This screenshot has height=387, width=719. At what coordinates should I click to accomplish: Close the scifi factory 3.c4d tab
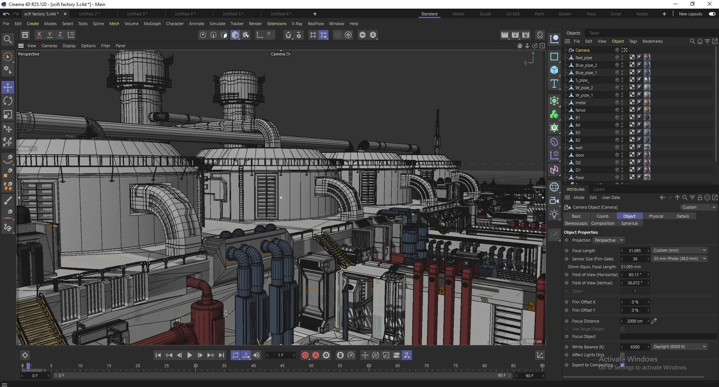[x=65, y=14]
